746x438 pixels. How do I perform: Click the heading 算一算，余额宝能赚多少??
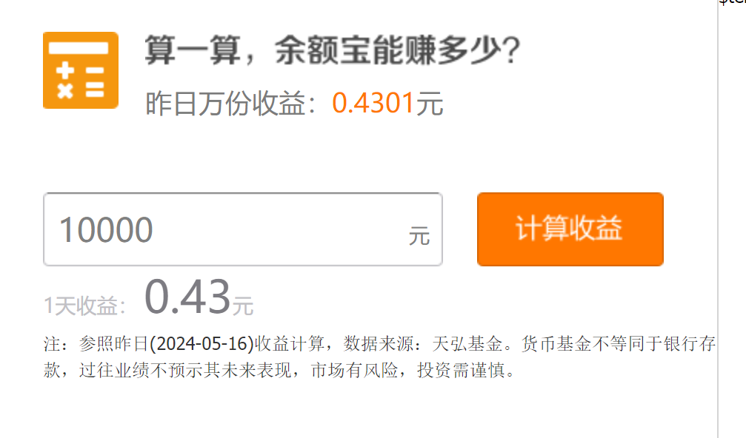[332, 50]
